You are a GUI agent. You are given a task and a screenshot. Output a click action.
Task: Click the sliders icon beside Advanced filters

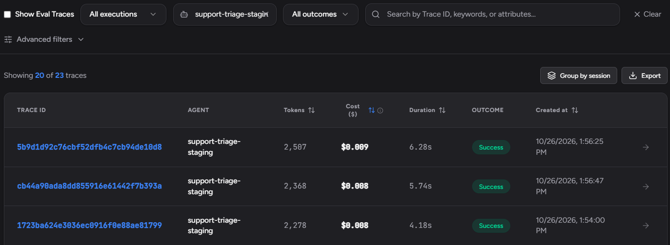(8, 39)
